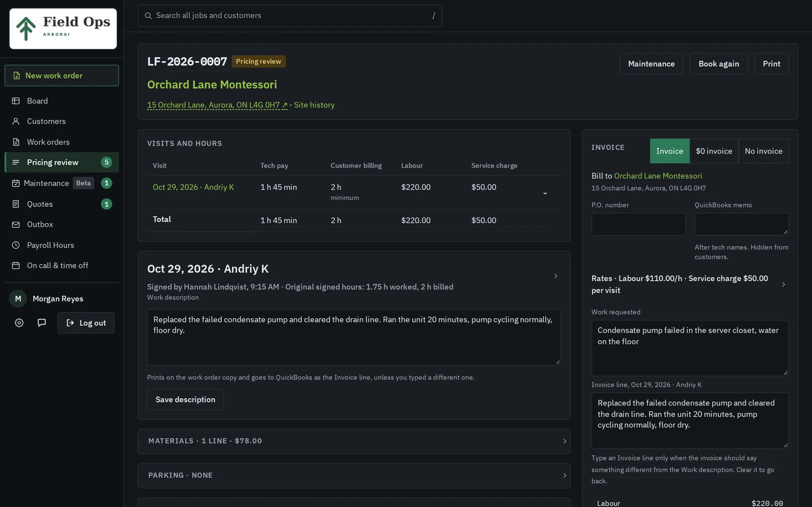Image resolution: width=812 pixels, height=507 pixels.
Task: Open the Outbox page
Action: pyautogui.click(x=62, y=225)
